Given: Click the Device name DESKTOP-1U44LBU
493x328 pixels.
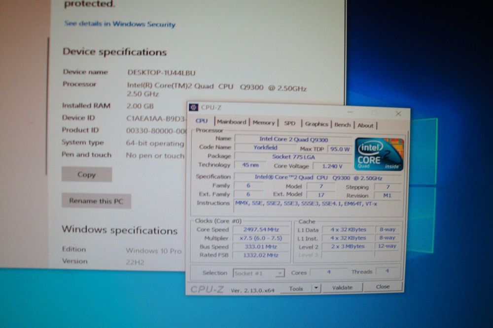Looking at the screenshot, I should click(161, 73).
